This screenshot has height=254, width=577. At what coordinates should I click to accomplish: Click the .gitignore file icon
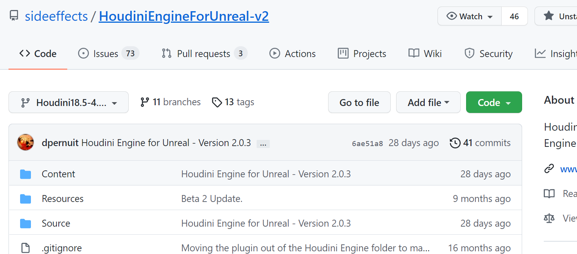(x=25, y=247)
